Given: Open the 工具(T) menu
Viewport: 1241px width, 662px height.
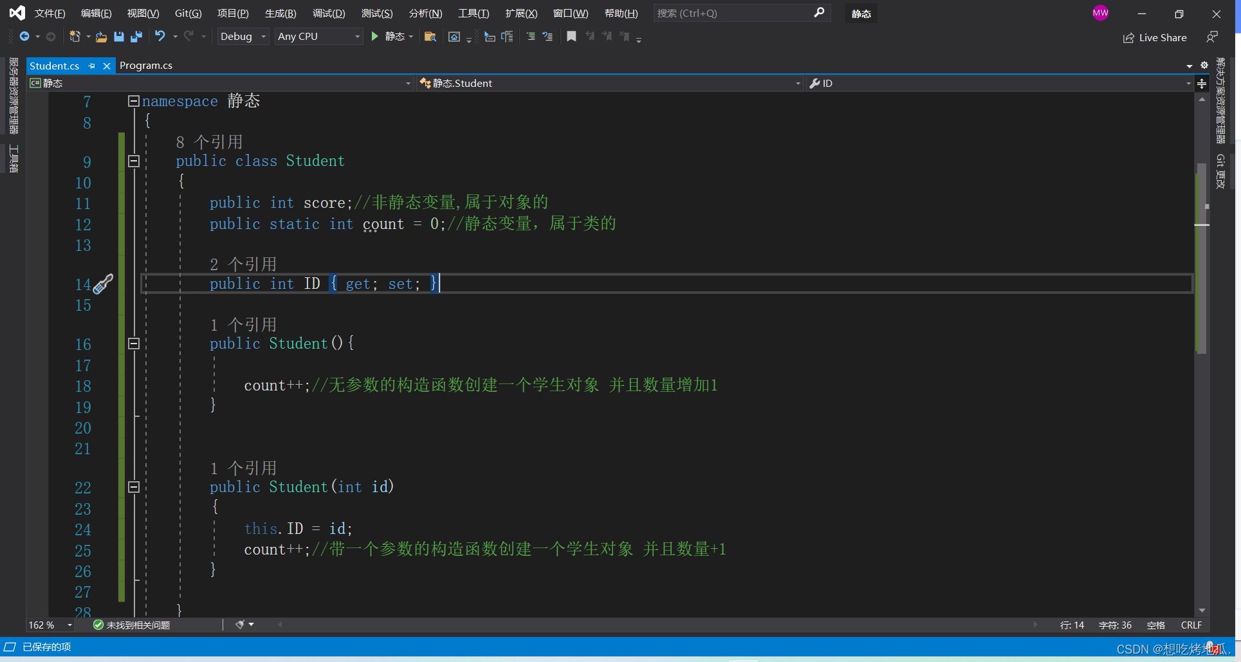Looking at the screenshot, I should (x=473, y=13).
